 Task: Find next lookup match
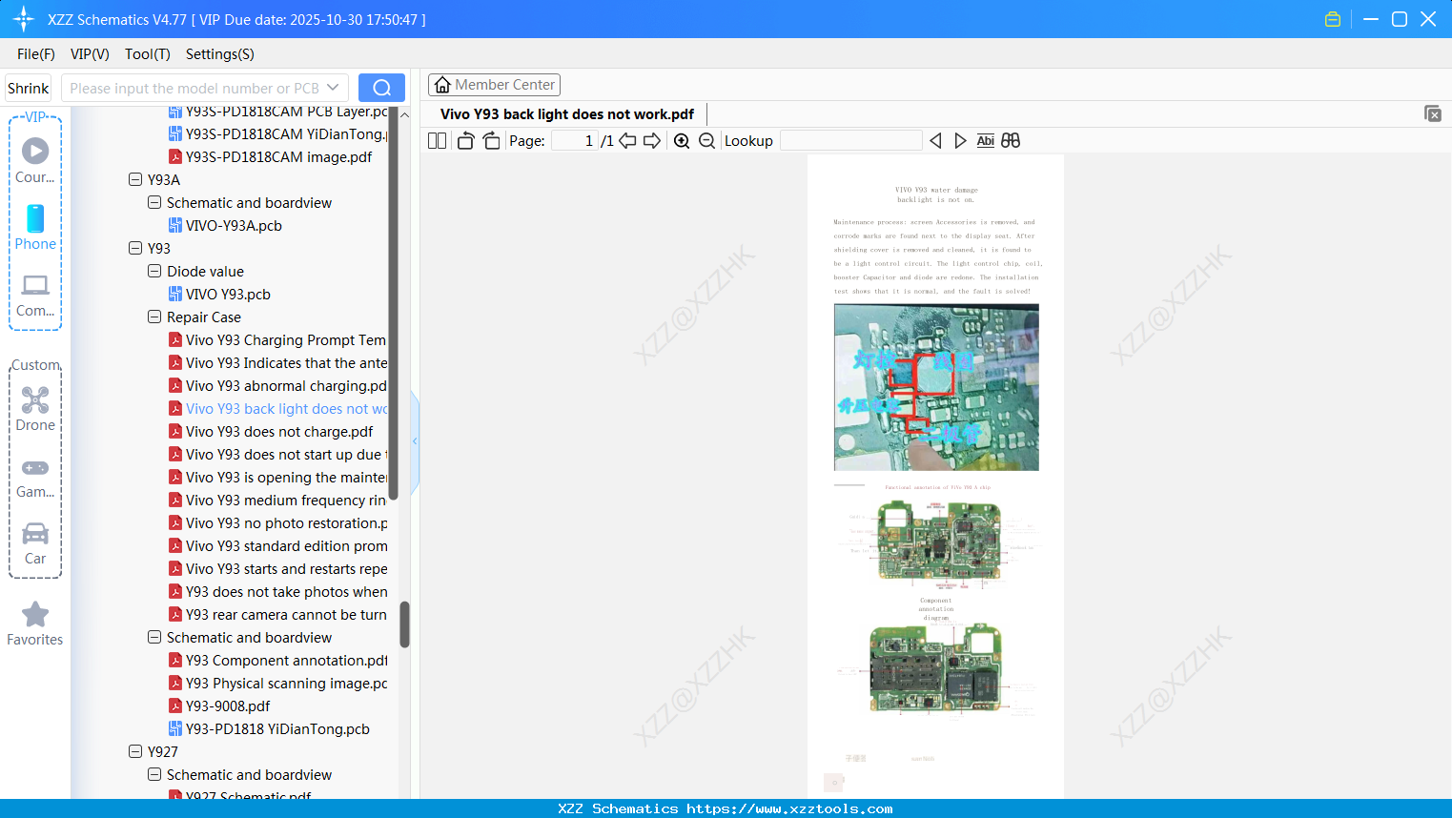coord(960,141)
